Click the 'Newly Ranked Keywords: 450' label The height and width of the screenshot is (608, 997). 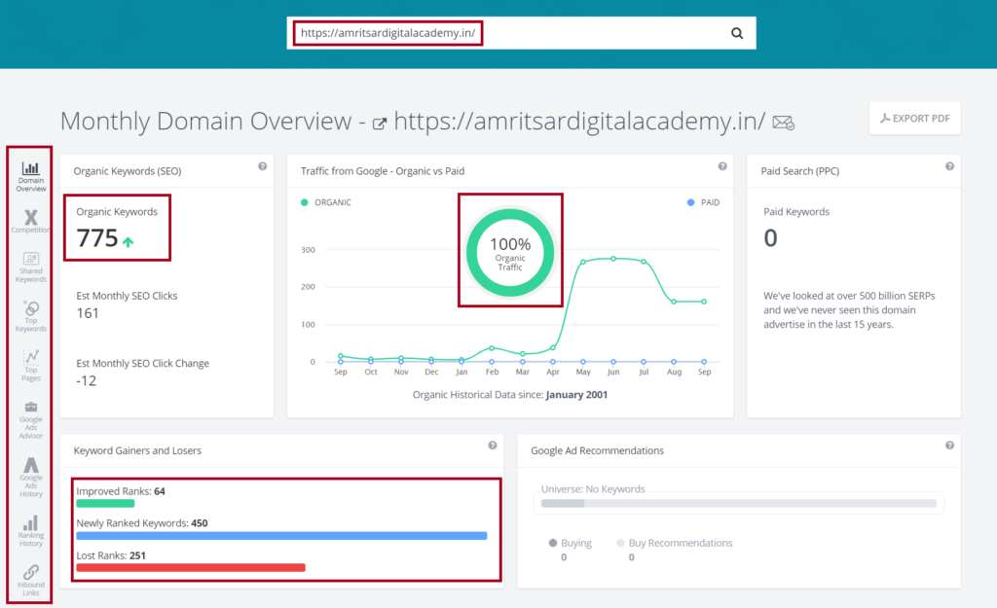142,523
